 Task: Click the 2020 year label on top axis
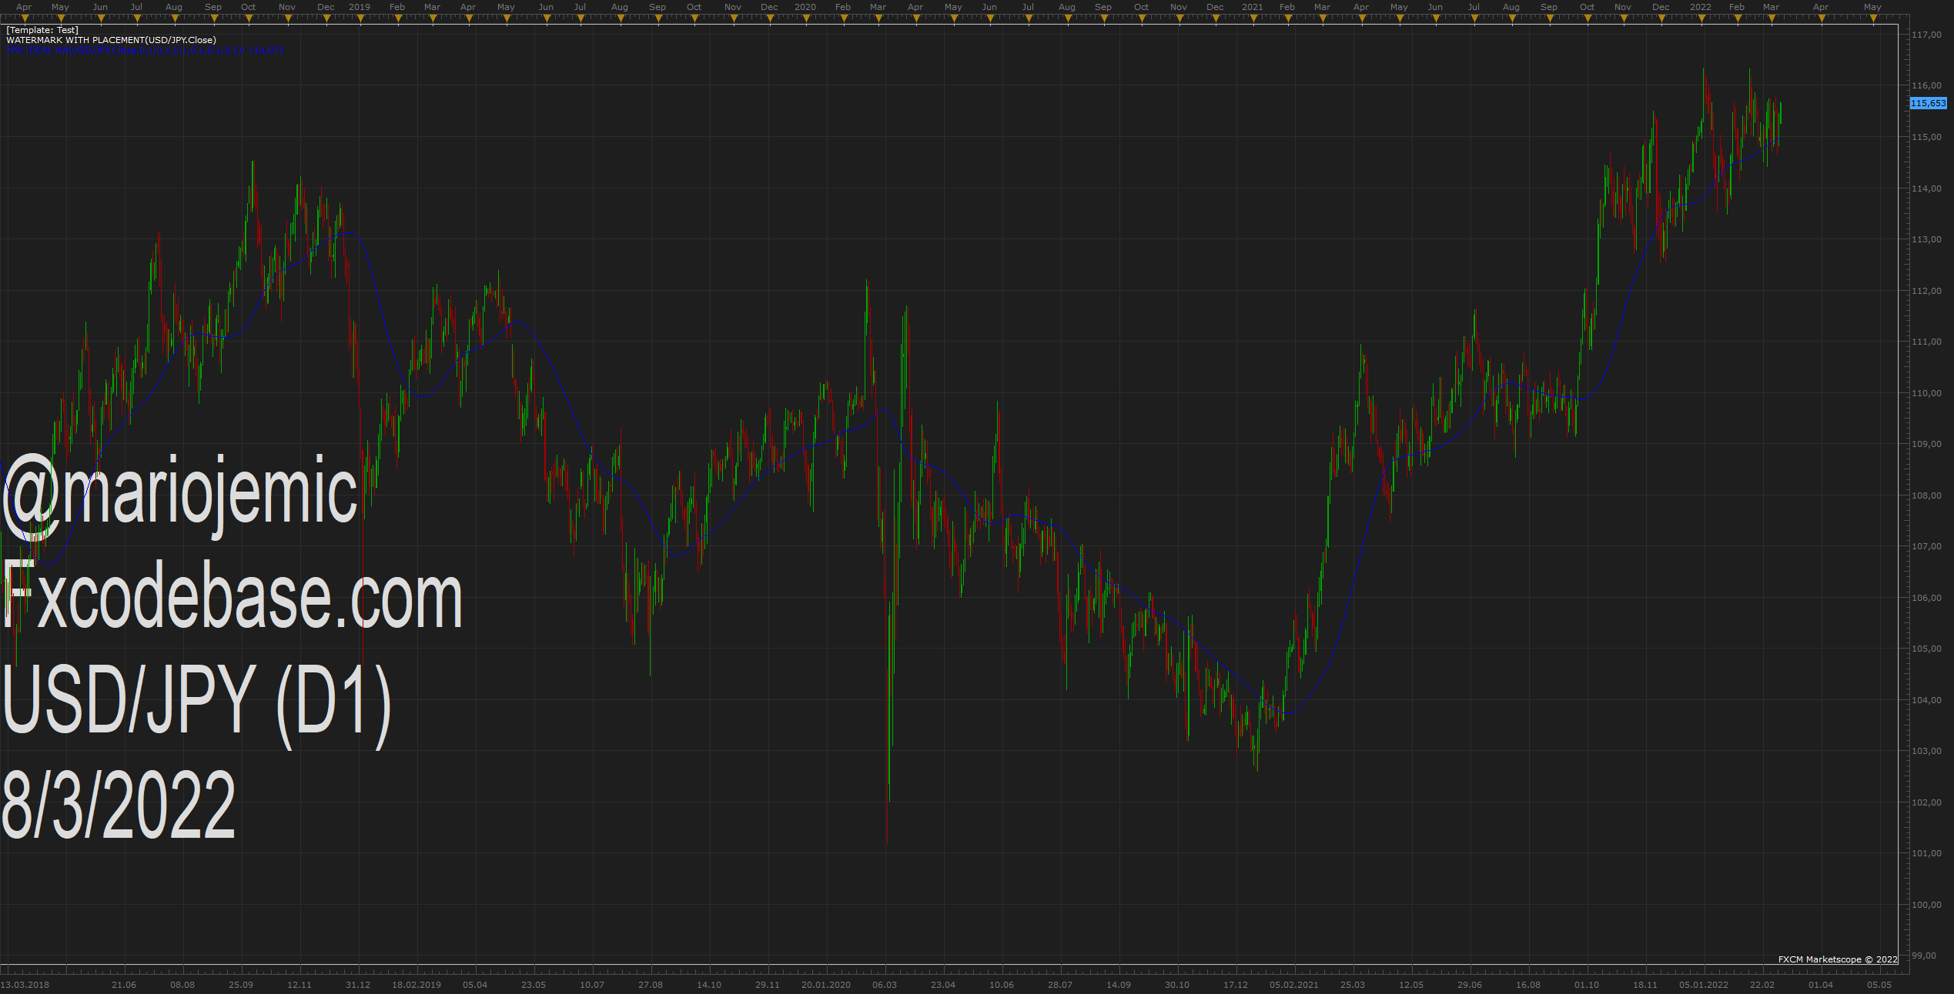pos(805,7)
